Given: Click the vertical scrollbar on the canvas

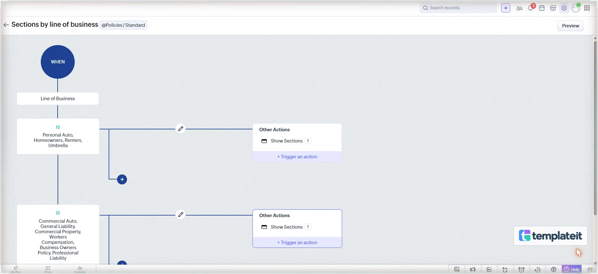Looking at the screenshot, I should (595, 128).
